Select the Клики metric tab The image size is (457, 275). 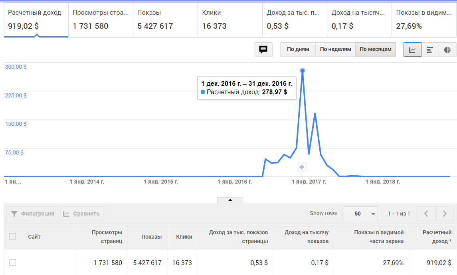click(230, 20)
